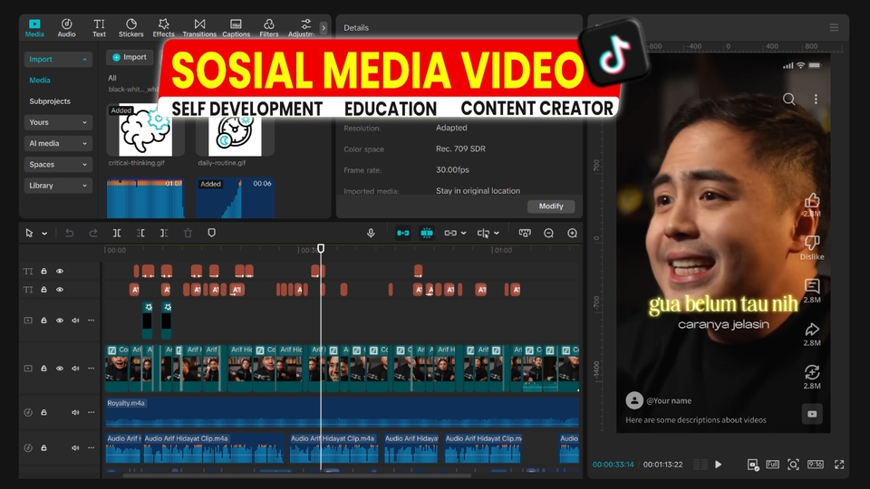
Task: Mute the Royalty.m4a audio track
Action: click(75, 413)
